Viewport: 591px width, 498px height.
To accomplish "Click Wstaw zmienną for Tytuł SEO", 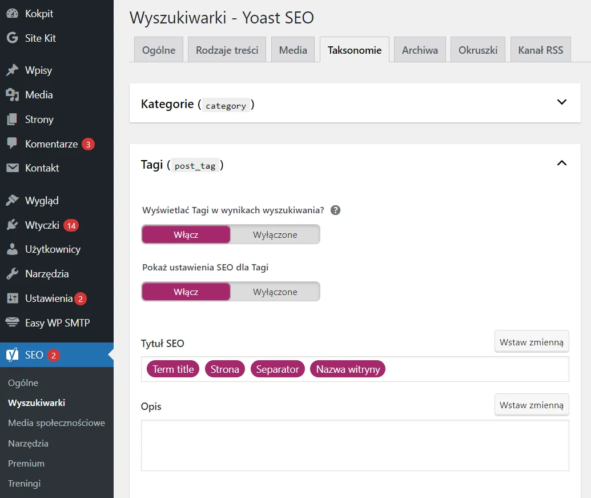I will 531,341.
